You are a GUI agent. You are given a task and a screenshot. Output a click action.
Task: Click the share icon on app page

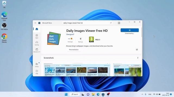point(137,50)
